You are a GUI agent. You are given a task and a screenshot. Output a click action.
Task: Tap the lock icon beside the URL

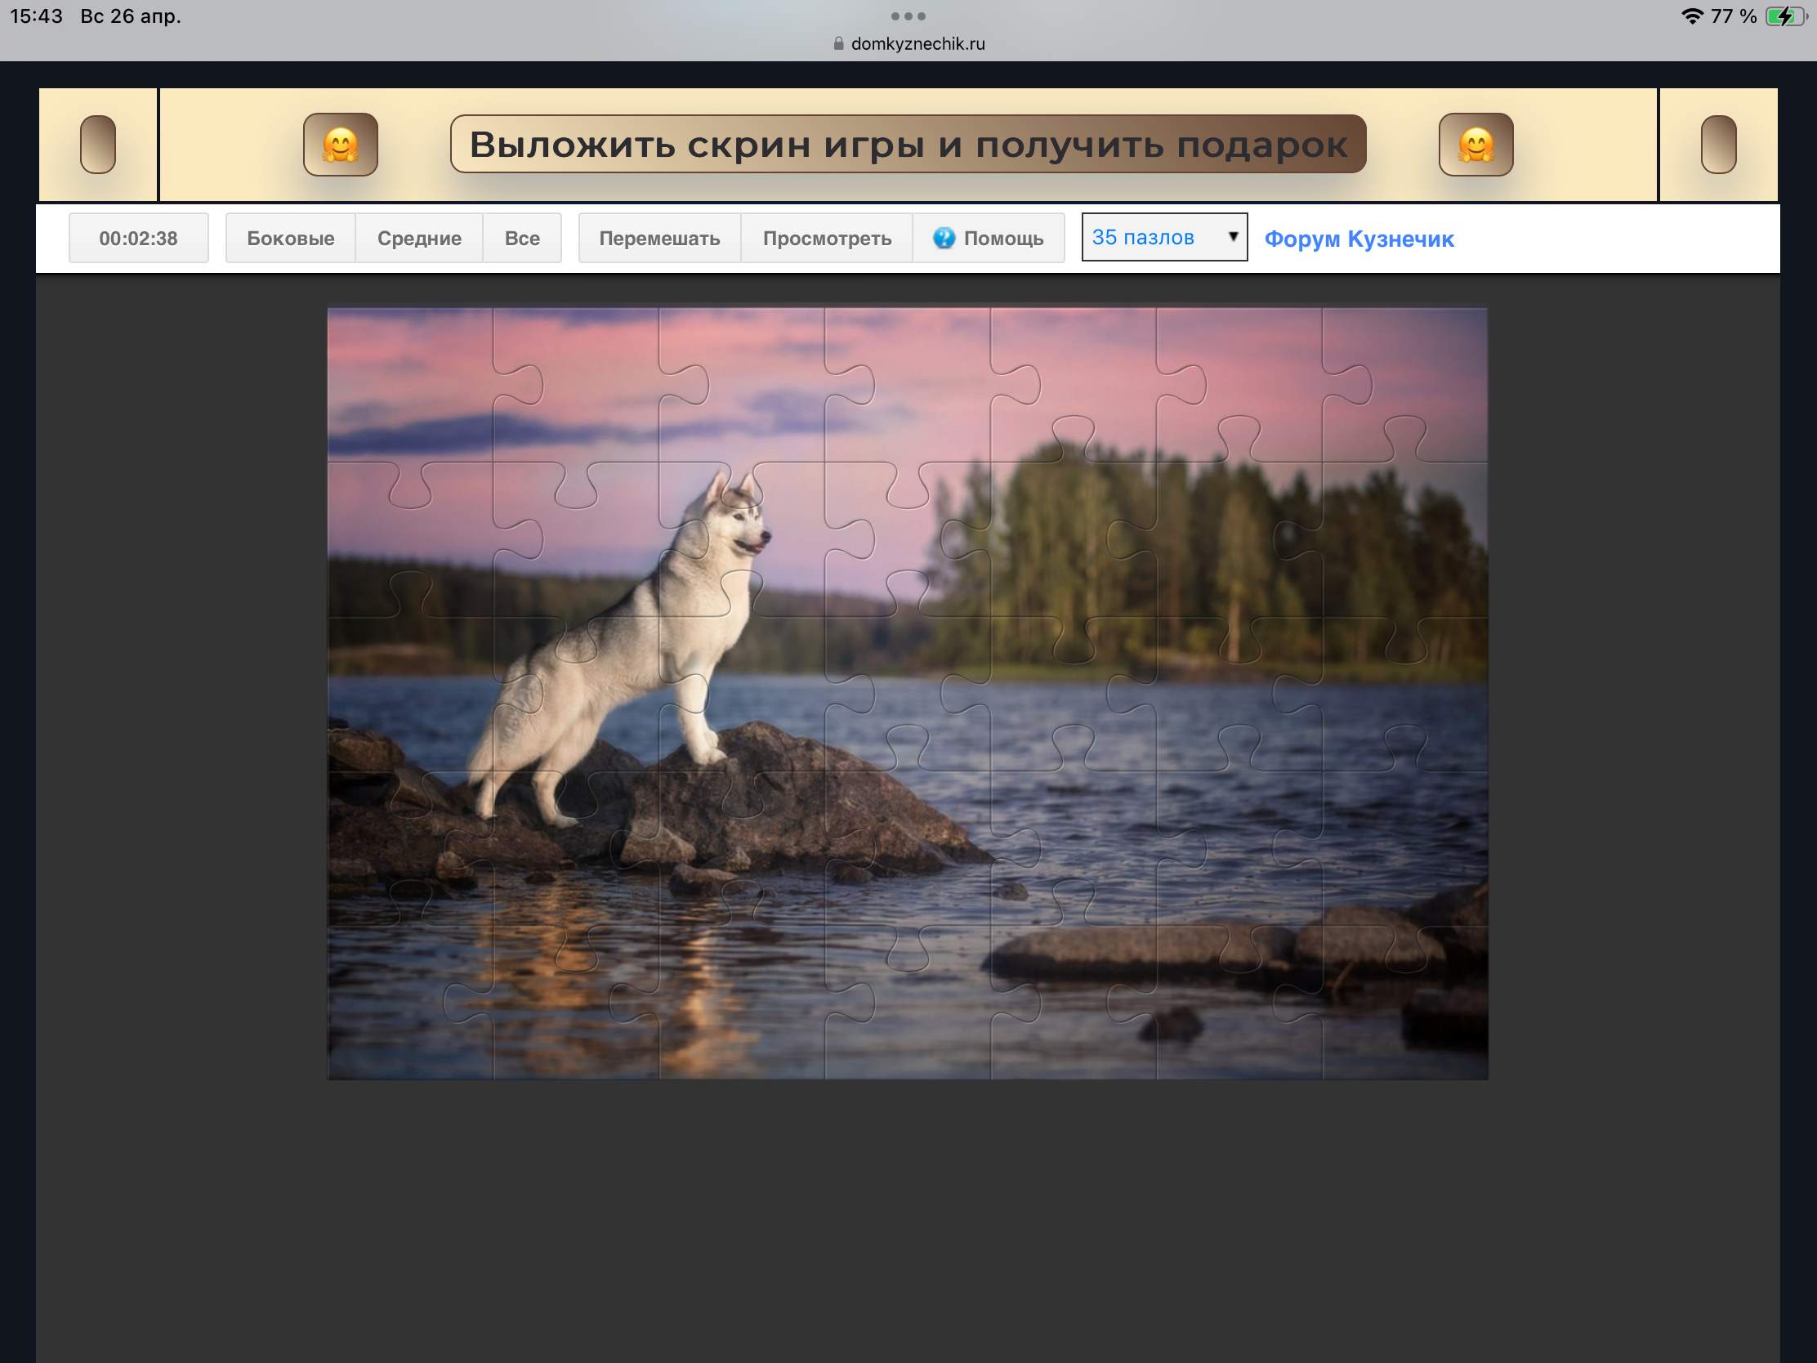pyautogui.click(x=838, y=43)
